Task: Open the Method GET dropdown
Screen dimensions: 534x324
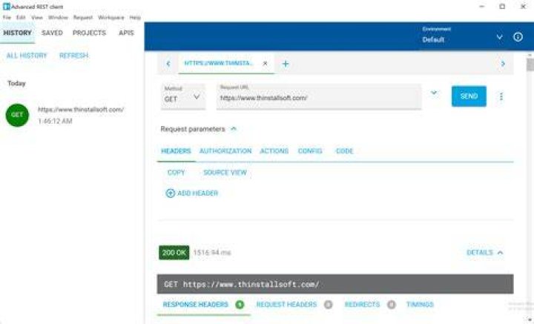Action: [x=183, y=96]
